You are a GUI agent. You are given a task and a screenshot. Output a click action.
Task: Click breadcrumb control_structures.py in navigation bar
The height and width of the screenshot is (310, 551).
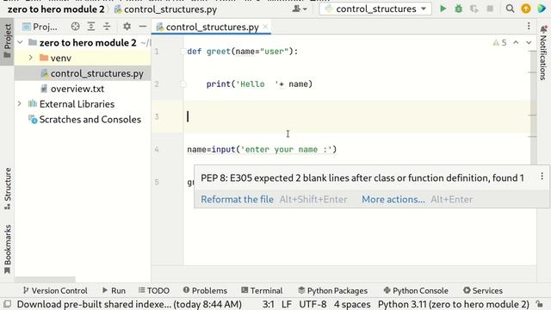click(x=166, y=9)
